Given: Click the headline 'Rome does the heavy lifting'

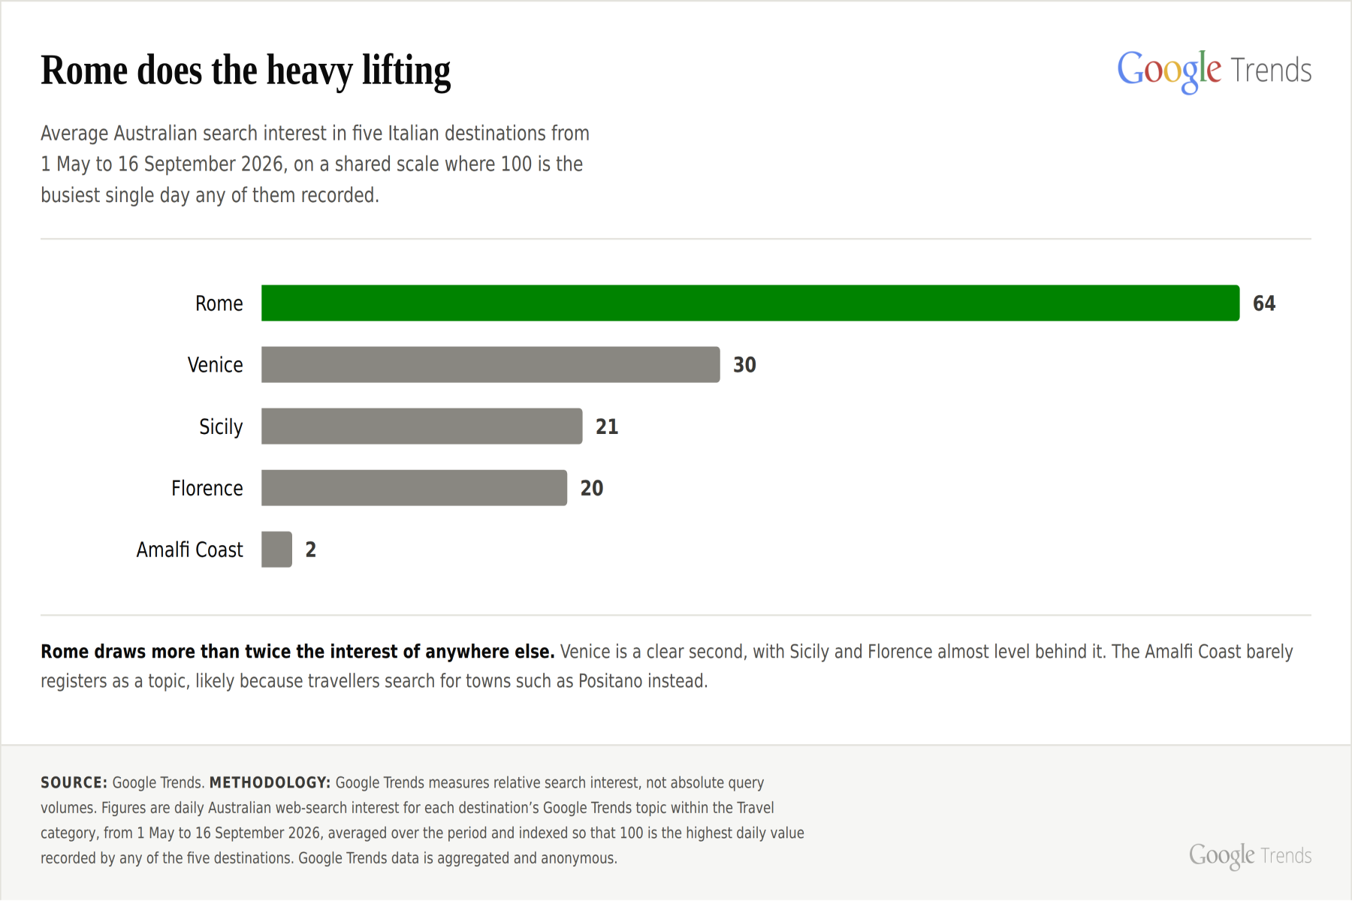Looking at the screenshot, I should pos(246,71).
